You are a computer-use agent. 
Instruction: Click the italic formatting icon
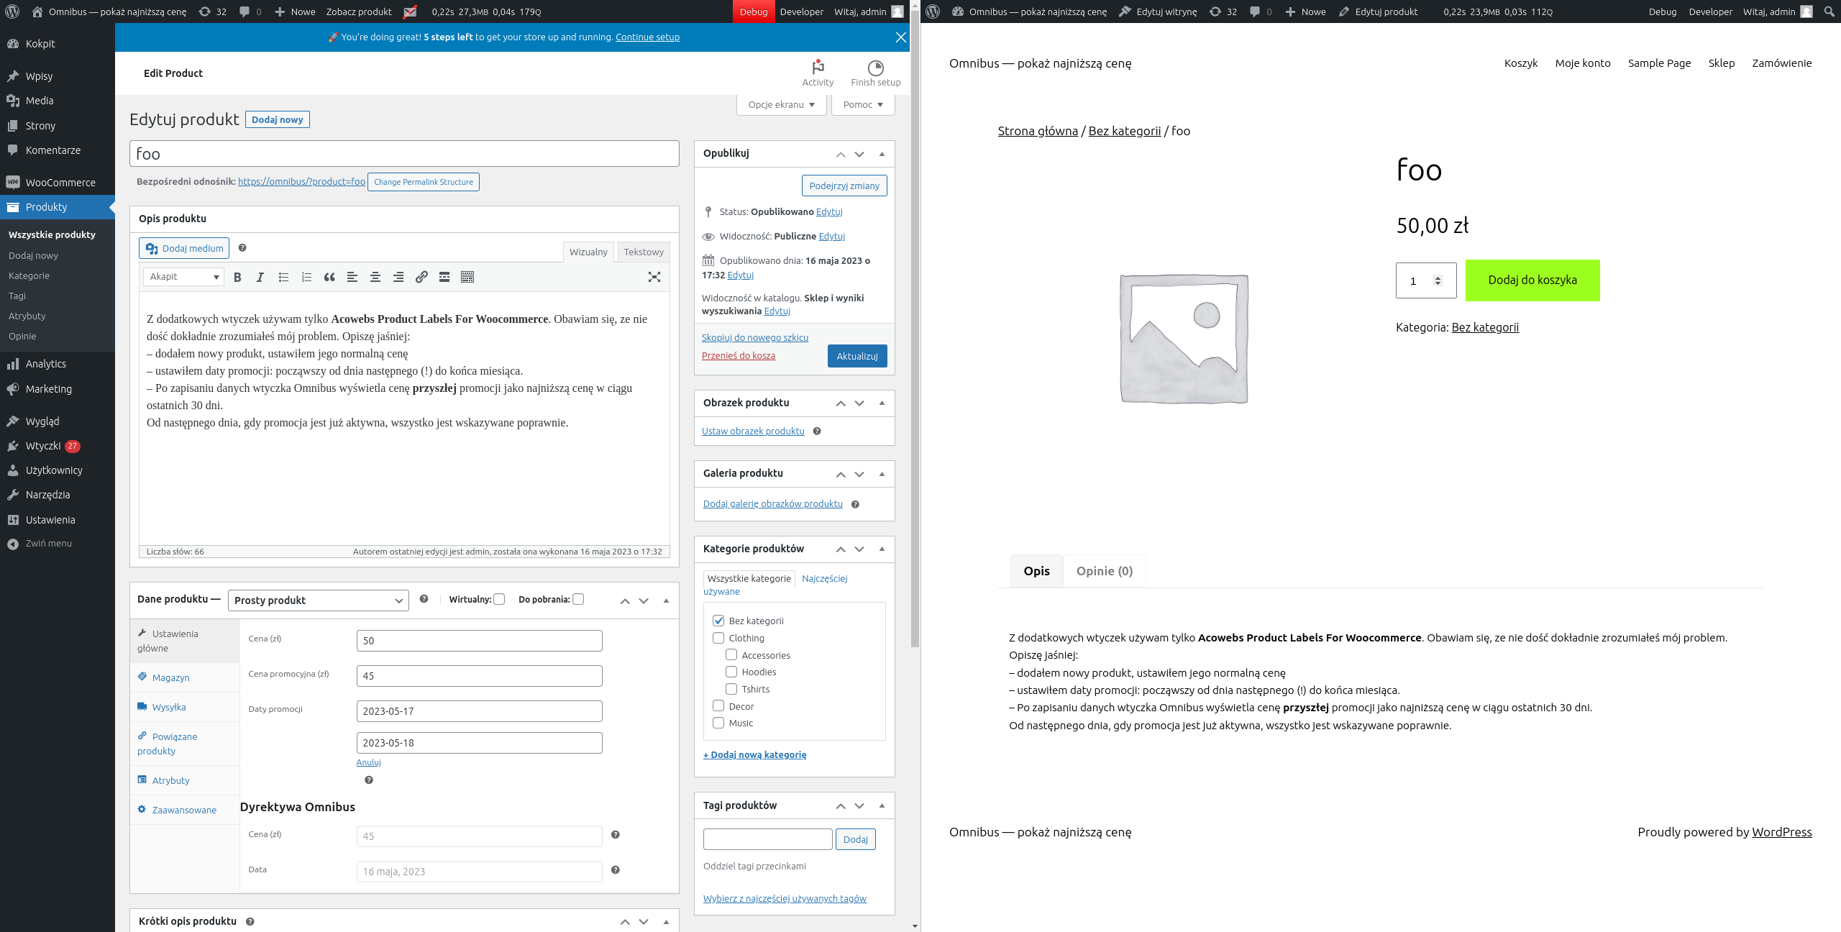tap(260, 277)
